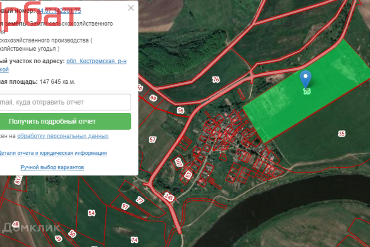Select parcel label 77 on the map
This screenshot has width=370, height=247.
(140, 200)
